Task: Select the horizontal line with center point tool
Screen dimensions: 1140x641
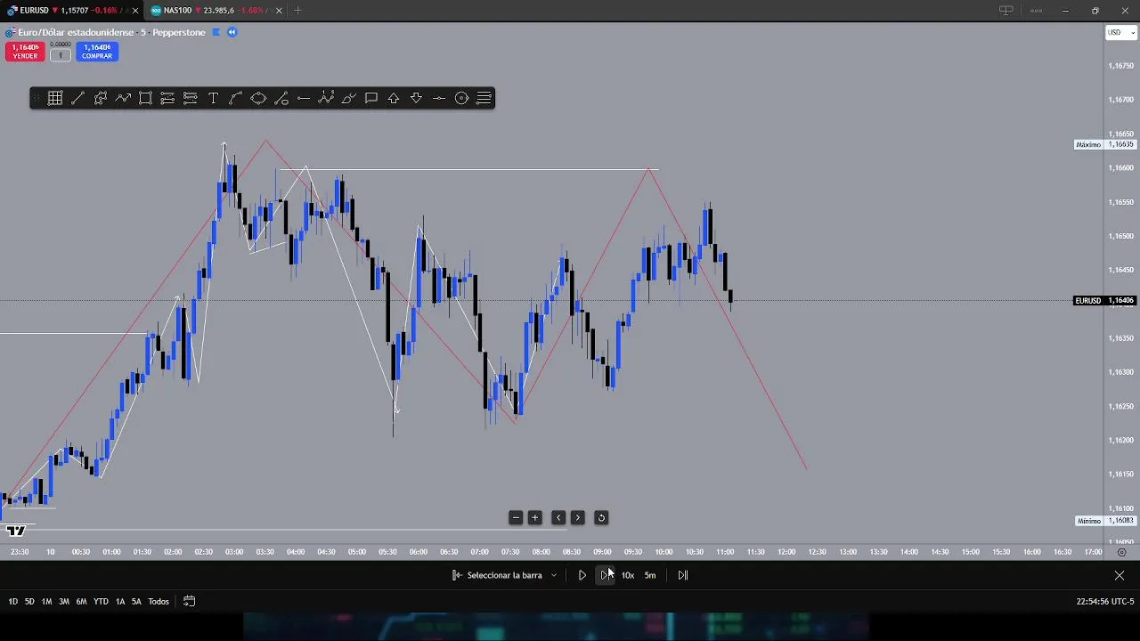Action: tap(439, 98)
